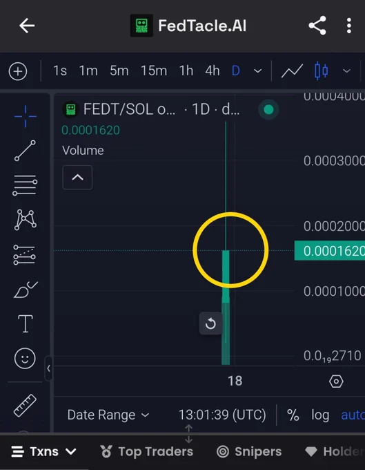Open the emoji sticker tool
Viewport: 365px width, 470px height.
(25, 358)
